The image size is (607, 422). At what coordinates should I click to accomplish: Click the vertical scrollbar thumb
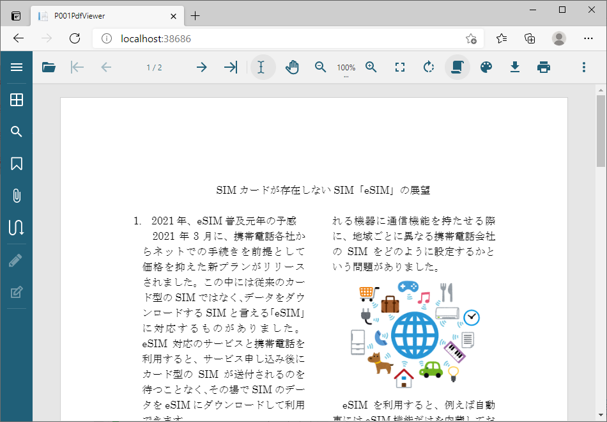point(601,131)
